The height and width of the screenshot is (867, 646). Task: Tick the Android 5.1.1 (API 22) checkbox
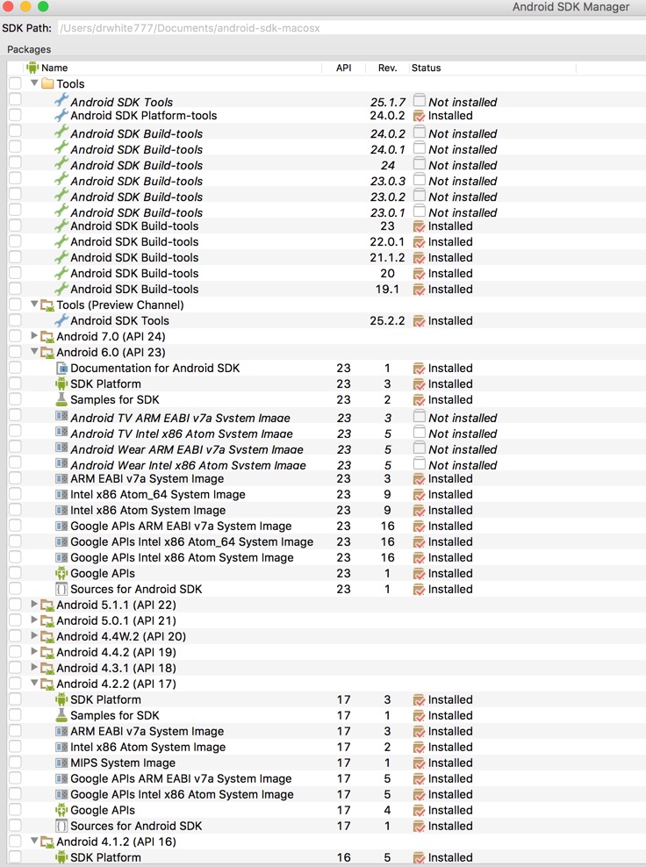click(x=15, y=605)
